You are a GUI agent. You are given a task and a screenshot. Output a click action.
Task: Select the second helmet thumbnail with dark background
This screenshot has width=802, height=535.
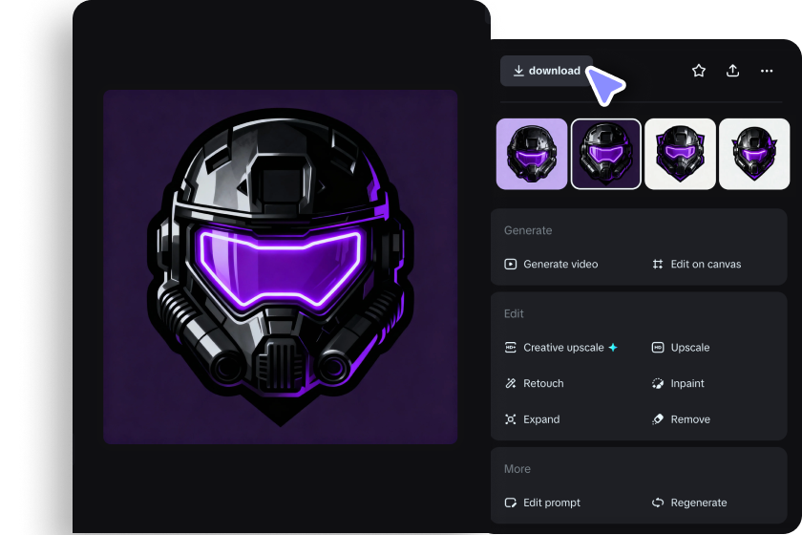(606, 154)
